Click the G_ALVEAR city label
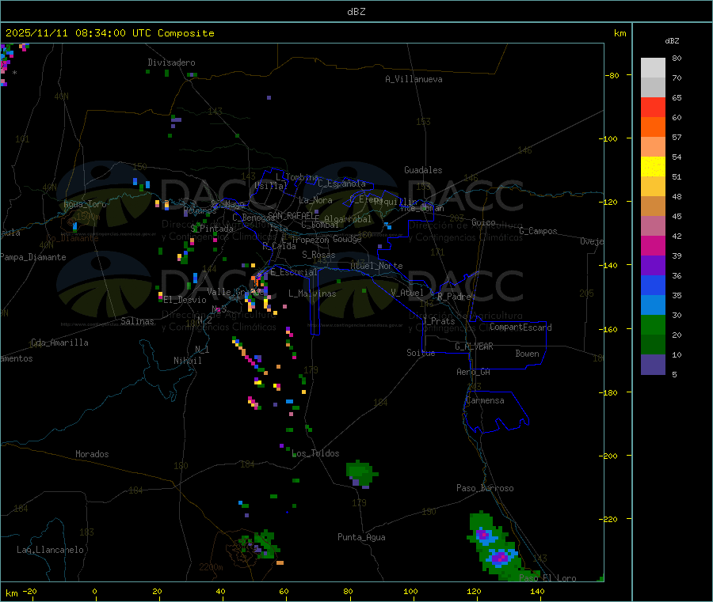The width and height of the screenshot is (713, 602). tap(475, 346)
